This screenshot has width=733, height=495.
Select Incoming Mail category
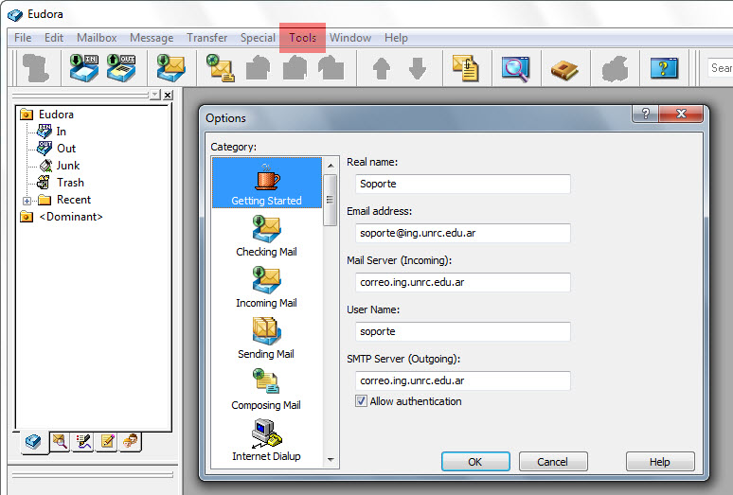pos(266,287)
